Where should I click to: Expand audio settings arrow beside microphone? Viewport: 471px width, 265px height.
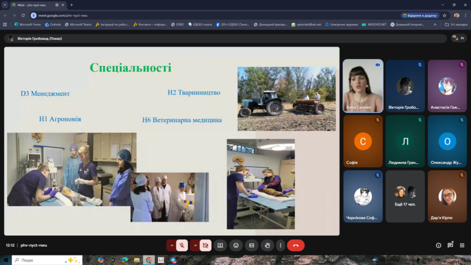point(172,246)
